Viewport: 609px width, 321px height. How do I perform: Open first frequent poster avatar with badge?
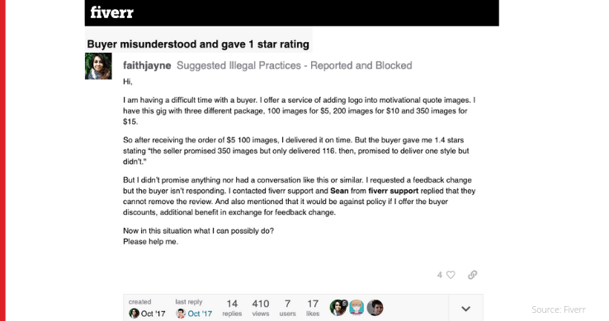point(338,308)
